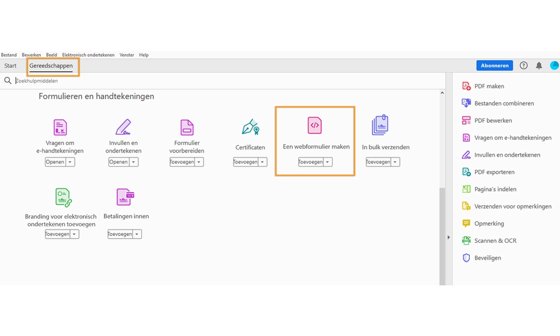The image size is (560, 336).
Task: Click the scroll up arrow of tools list
Action: point(442,93)
